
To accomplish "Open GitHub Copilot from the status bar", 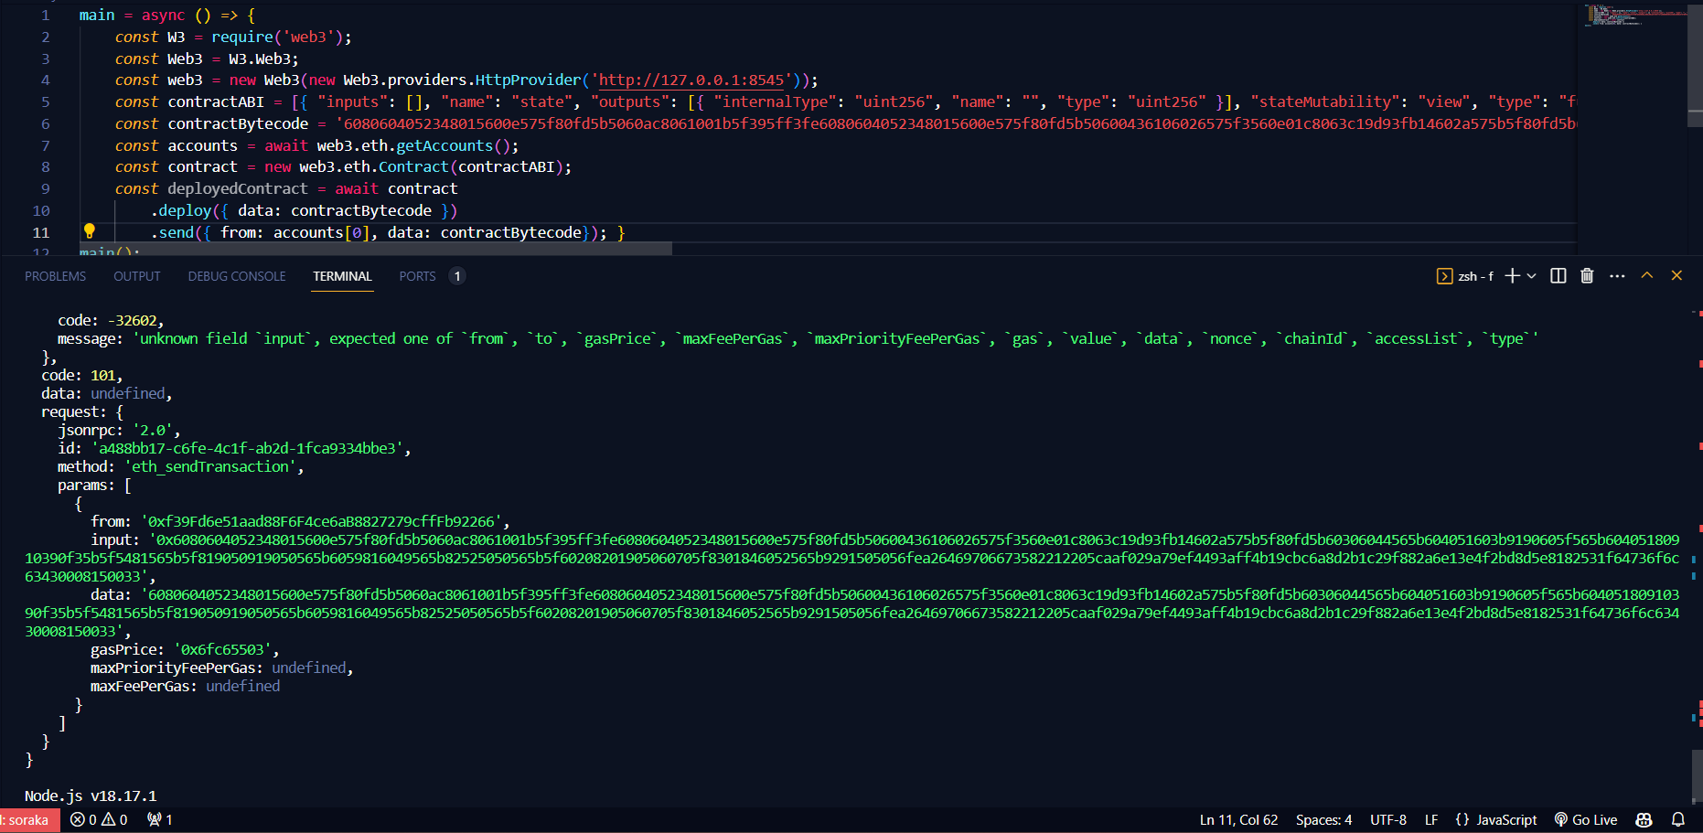I will 1644,820.
